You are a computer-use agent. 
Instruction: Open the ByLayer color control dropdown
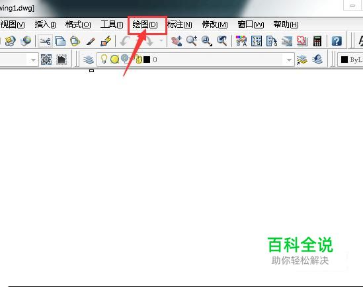coord(350,60)
